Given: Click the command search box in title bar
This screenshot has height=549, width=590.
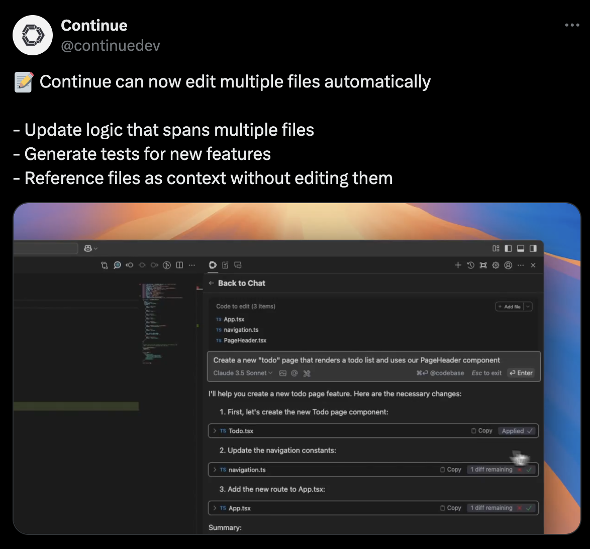Looking at the screenshot, I should (46, 248).
